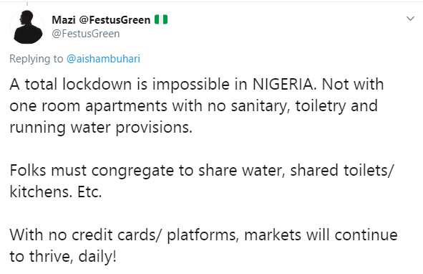The height and width of the screenshot is (274, 423).
Task: Click the word 'toilets/' in tweet
Action: click(369, 171)
